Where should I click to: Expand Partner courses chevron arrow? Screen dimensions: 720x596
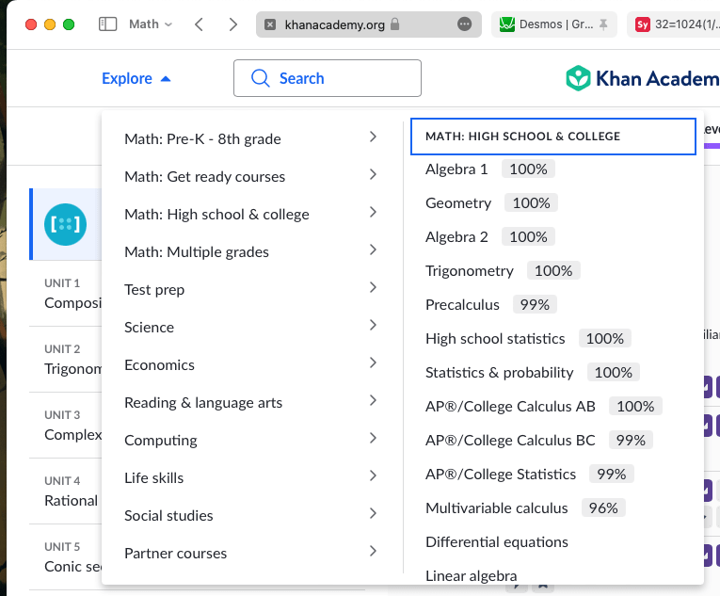(x=373, y=552)
